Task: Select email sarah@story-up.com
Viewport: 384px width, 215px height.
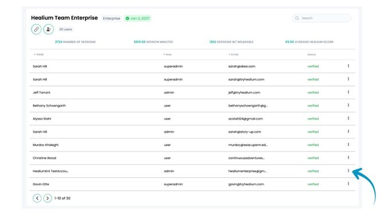Action: coord(245,132)
